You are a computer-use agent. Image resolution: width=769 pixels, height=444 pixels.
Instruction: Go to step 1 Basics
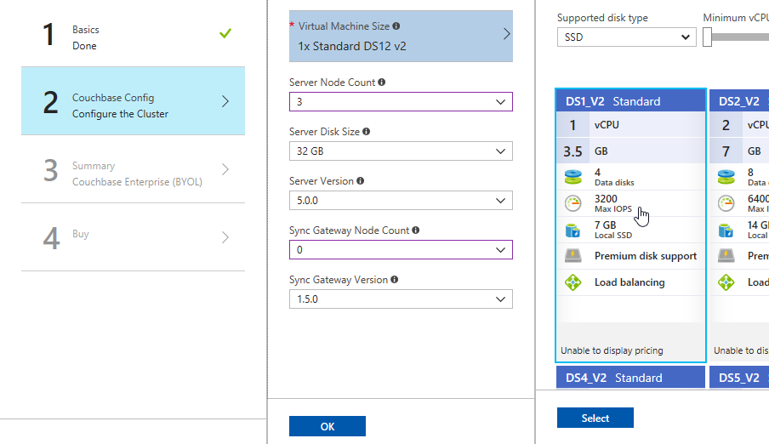point(133,34)
